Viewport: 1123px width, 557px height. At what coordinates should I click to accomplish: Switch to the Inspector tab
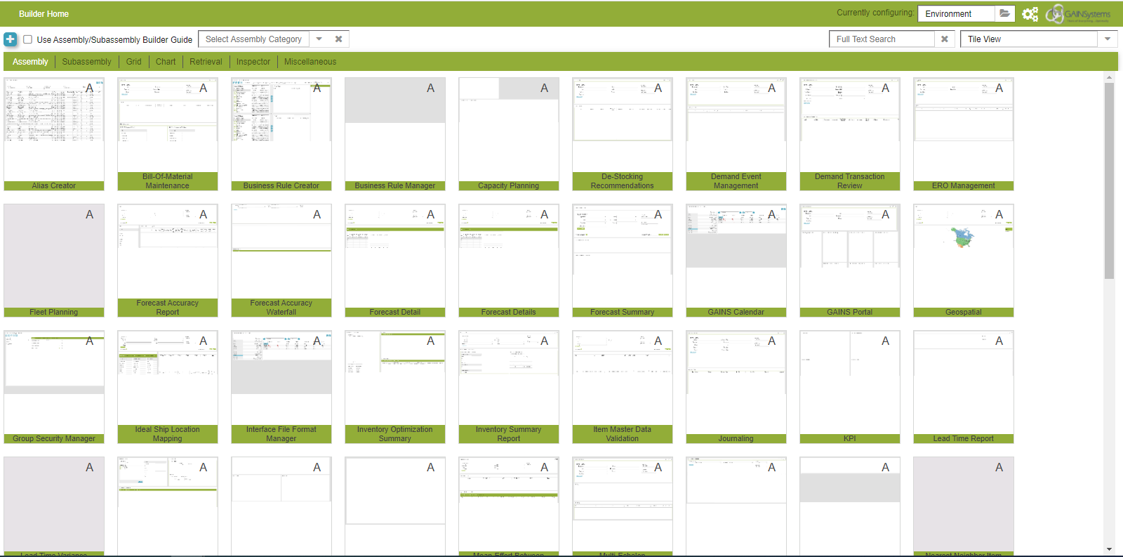(253, 62)
